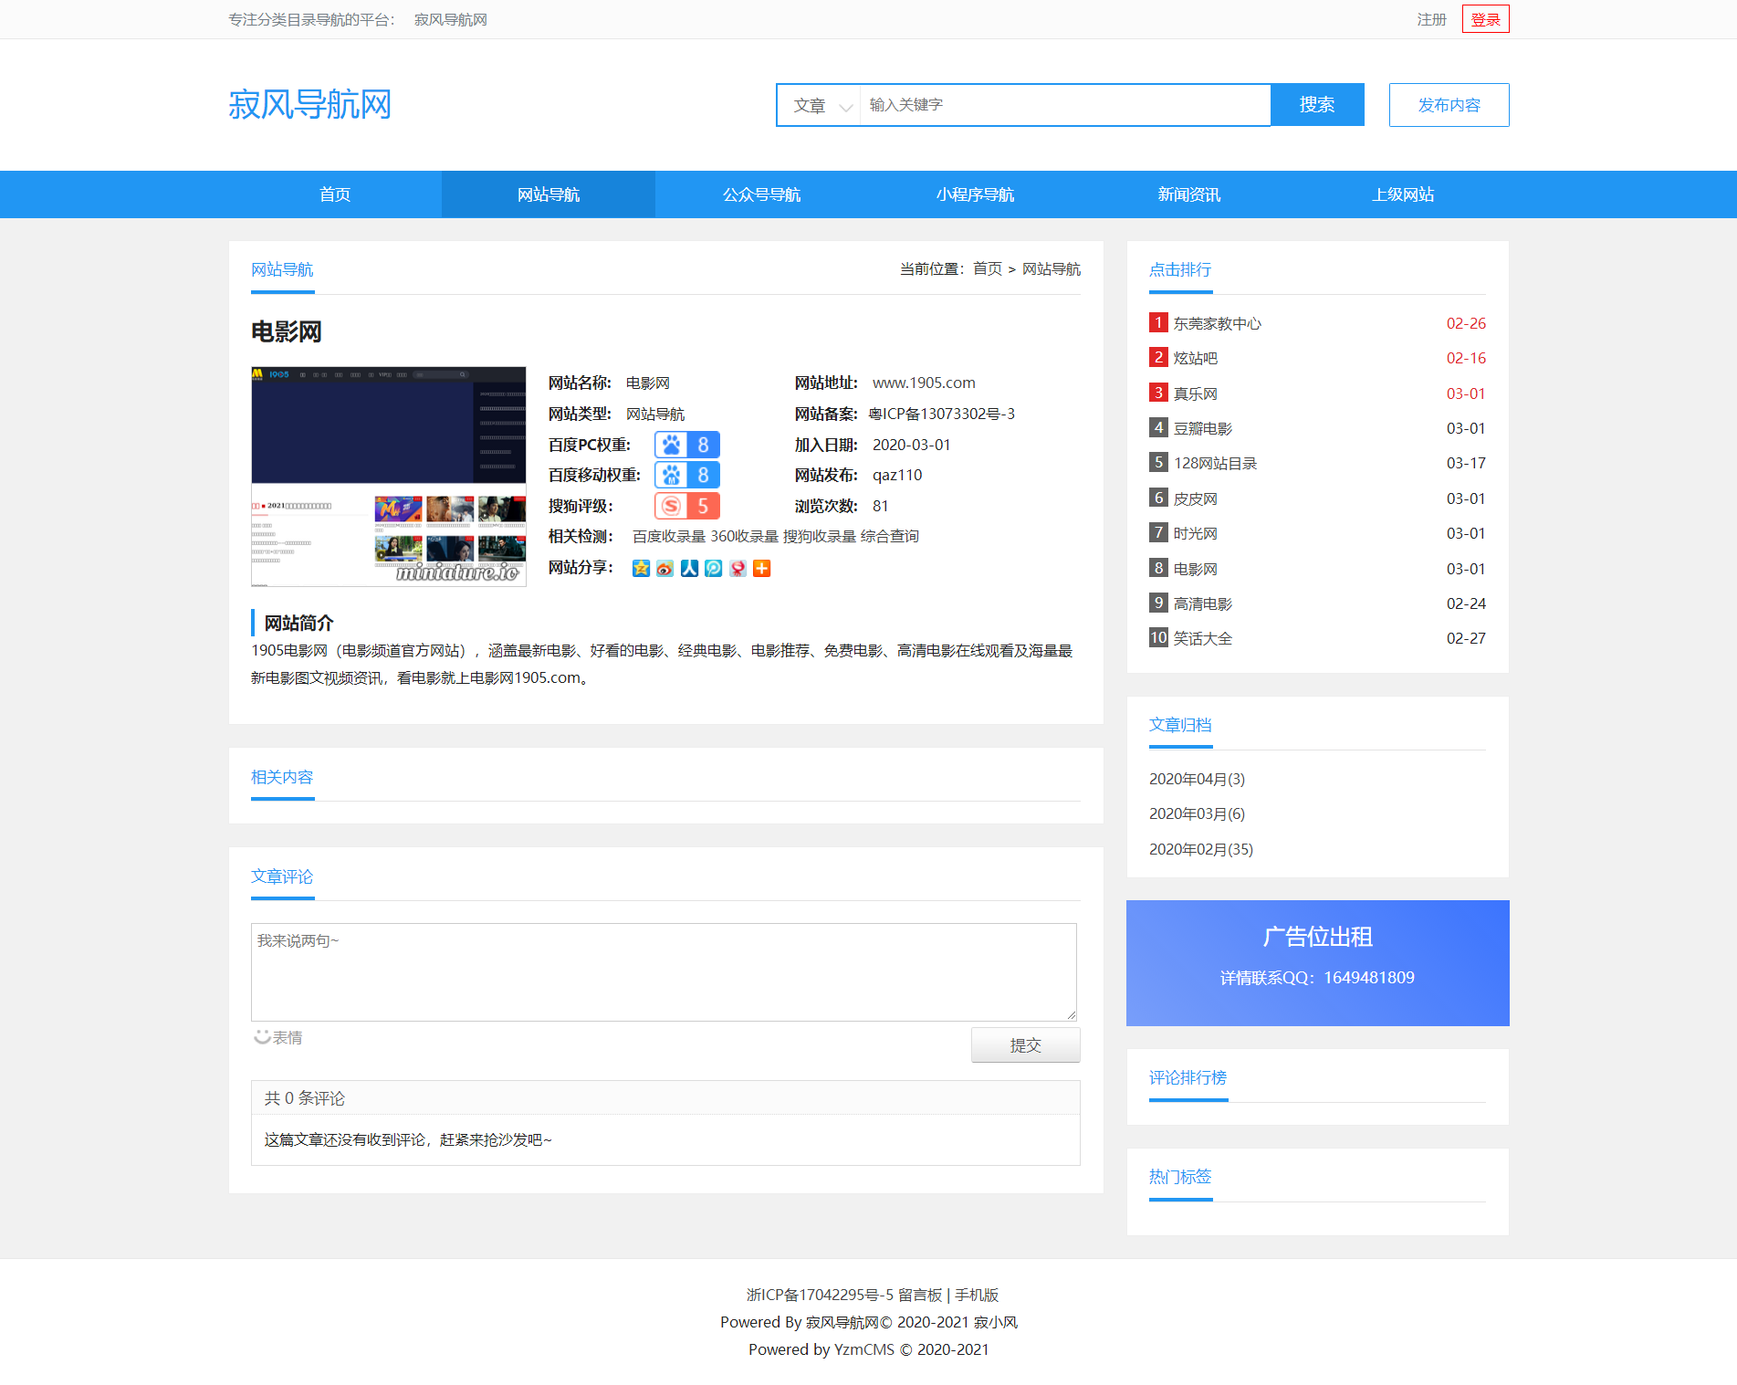
Task: Click 浙ICP备17042295号-5 footer link
Action: tap(820, 1295)
